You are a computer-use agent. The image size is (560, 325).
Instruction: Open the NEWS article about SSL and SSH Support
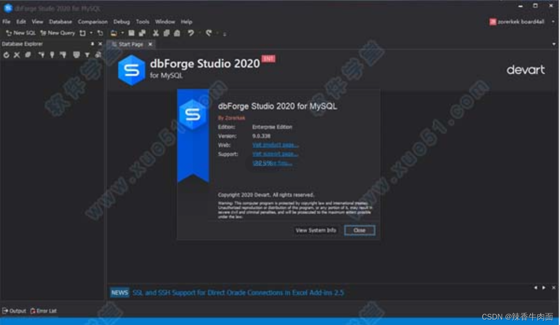(x=238, y=293)
